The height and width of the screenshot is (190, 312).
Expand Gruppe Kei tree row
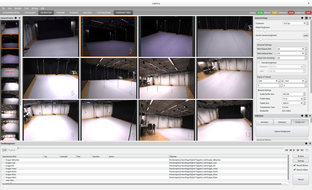click(x=4, y=166)
